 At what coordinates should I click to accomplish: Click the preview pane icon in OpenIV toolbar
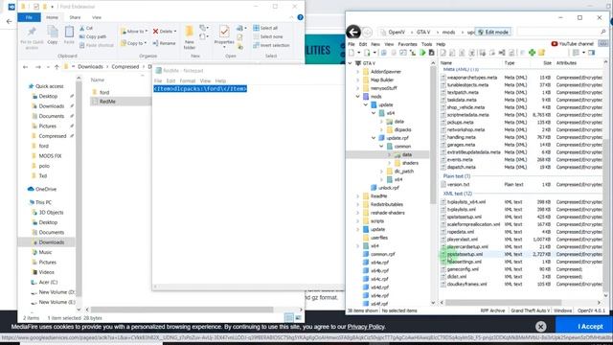point(592,53)
